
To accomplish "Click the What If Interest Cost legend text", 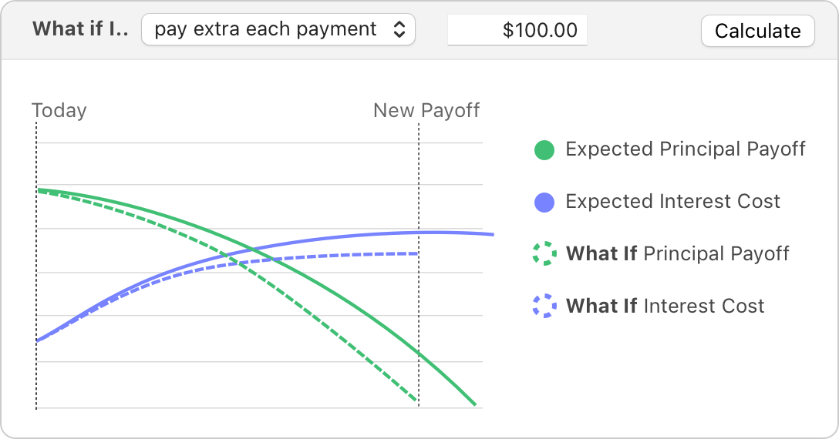I will (x=665, y=306).
